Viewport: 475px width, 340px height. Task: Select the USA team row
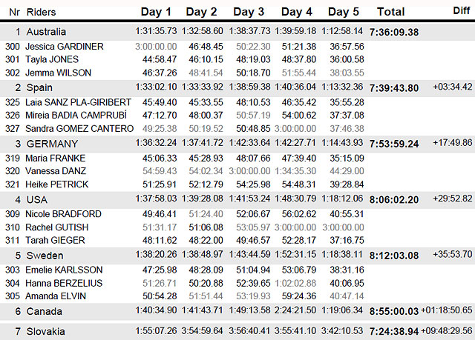click(x=237, y=199)
